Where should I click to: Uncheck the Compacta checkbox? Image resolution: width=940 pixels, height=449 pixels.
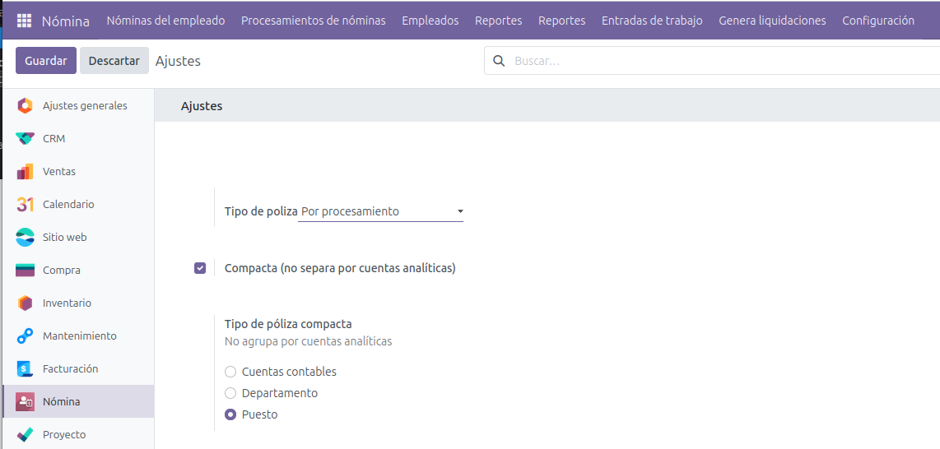coord(200,268)
